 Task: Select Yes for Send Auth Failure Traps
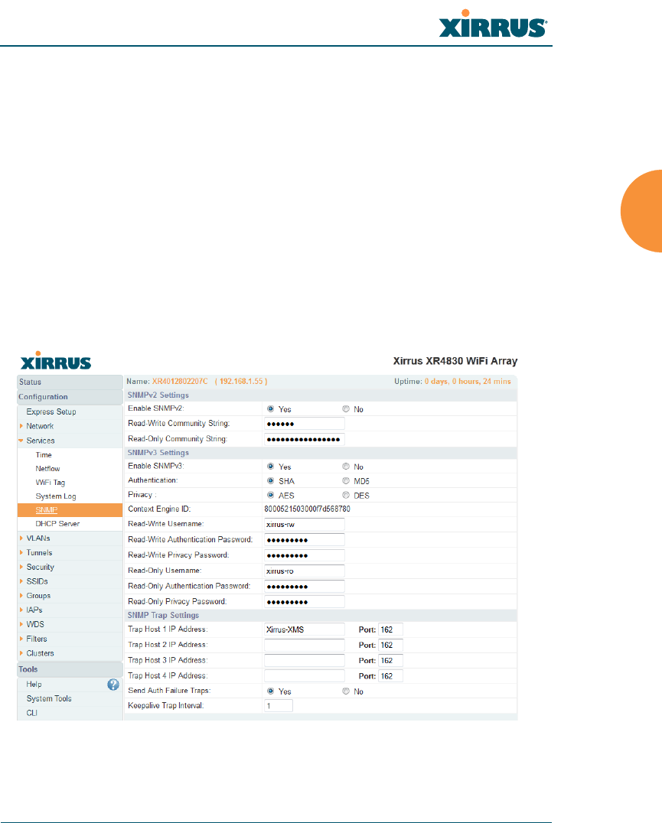click(x=270, y=691)
